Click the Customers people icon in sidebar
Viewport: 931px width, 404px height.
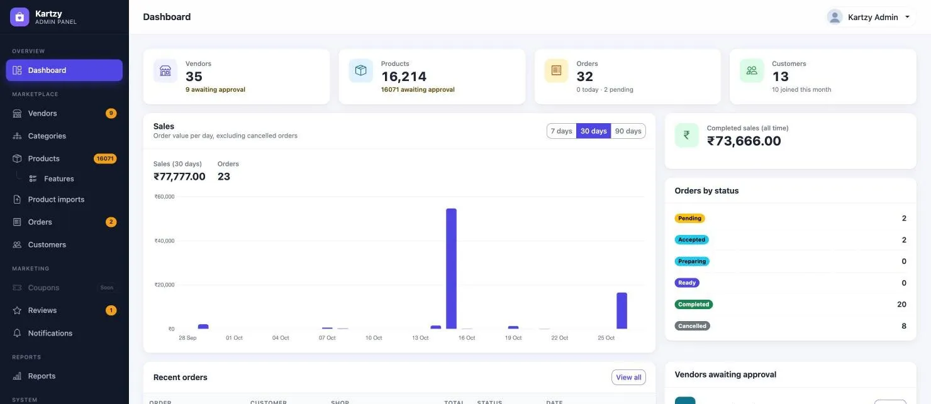click(x=17, y=245)
